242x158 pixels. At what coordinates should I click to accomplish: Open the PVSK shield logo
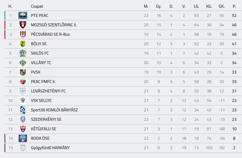(x=23, y=72)
